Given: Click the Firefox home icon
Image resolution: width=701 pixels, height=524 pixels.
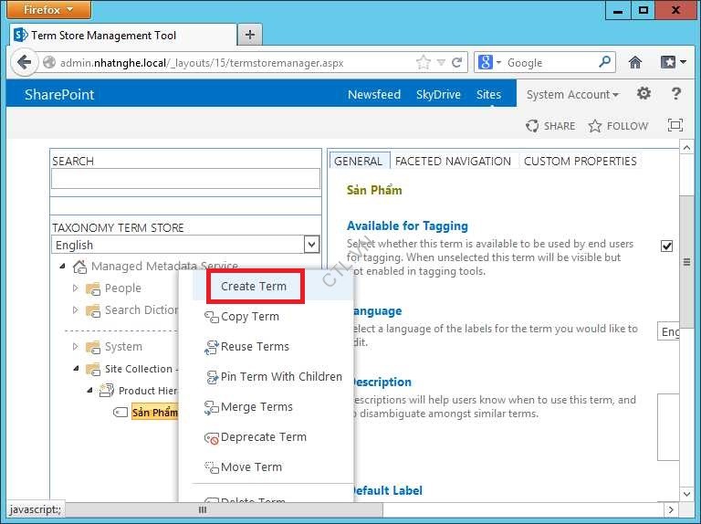Looking at the screenshot, I should [x=635, y=62].
